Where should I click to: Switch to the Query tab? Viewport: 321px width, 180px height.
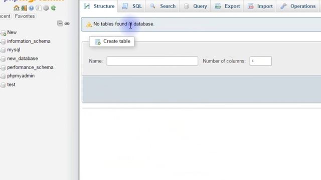click(x=195, y=6)
